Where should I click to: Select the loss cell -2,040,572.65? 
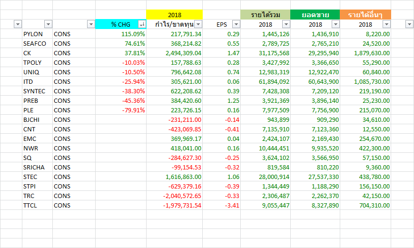point(175,196)
